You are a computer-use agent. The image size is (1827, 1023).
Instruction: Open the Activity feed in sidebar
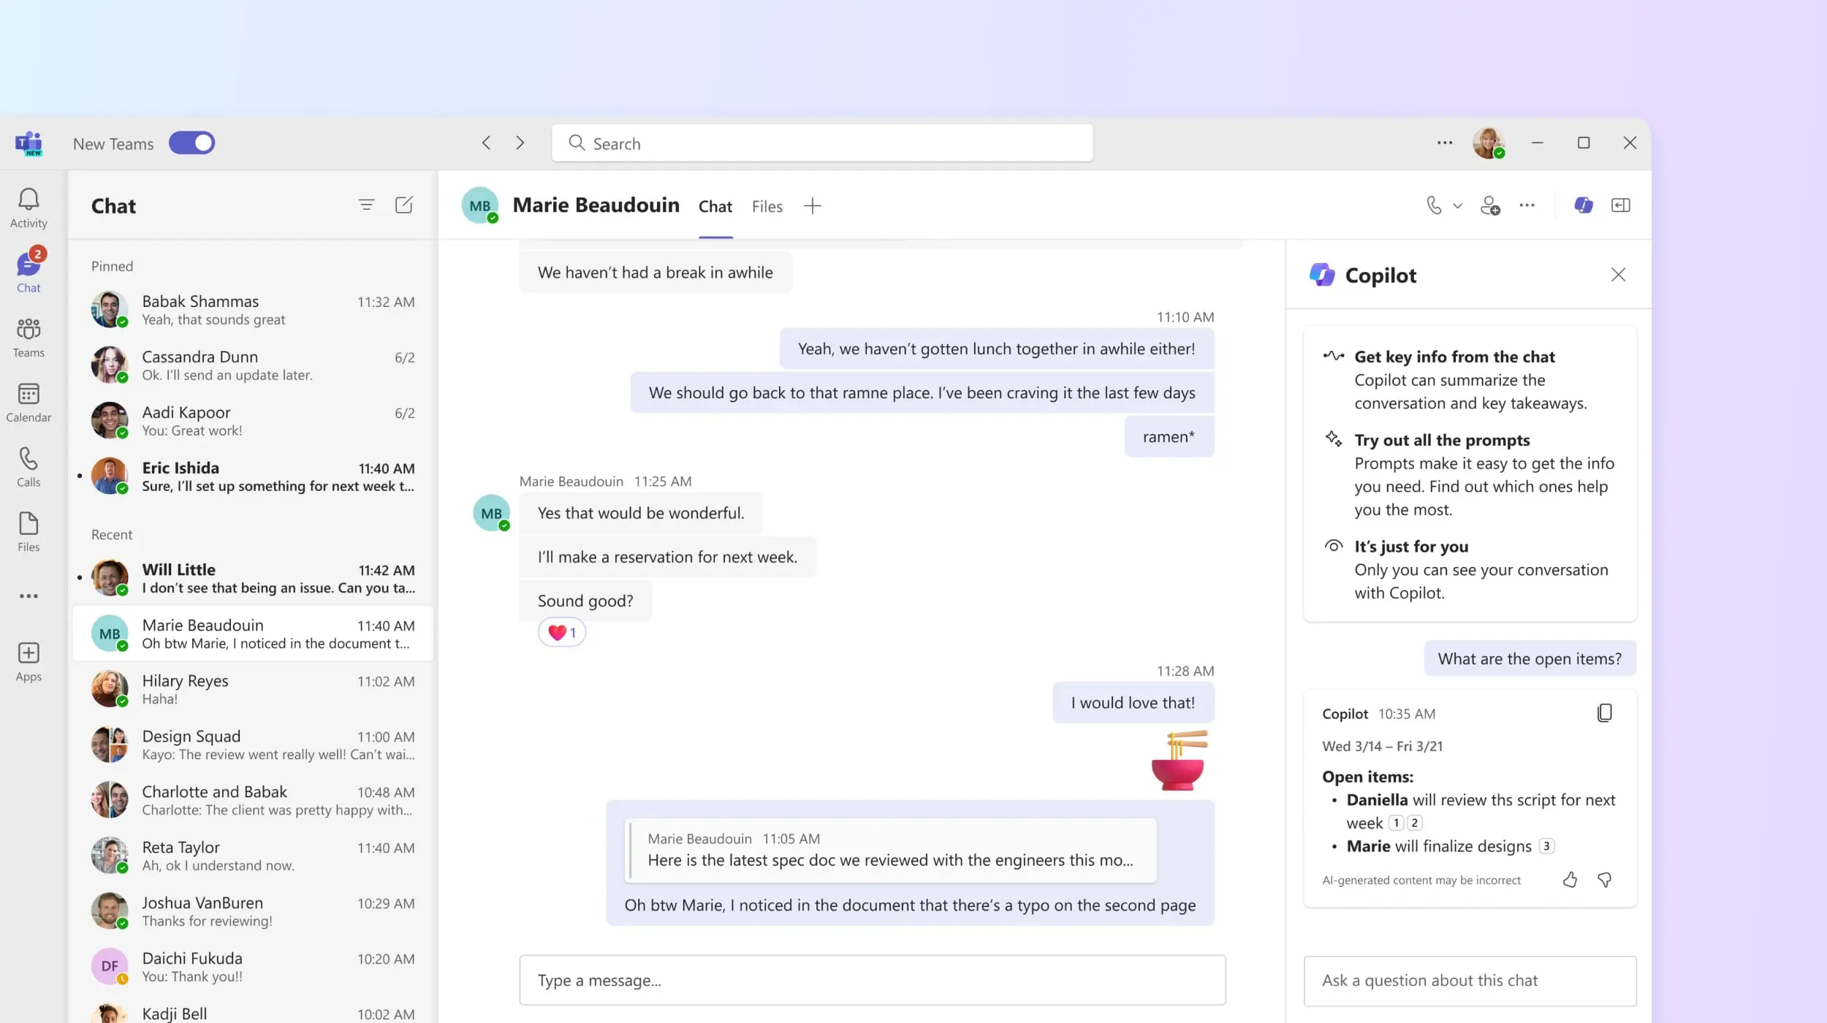click(x=29, y=208)
